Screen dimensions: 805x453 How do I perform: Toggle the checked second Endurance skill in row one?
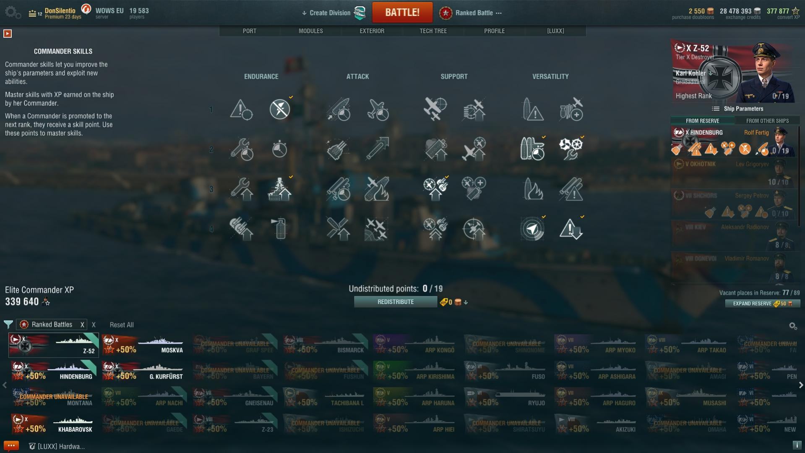280,110
